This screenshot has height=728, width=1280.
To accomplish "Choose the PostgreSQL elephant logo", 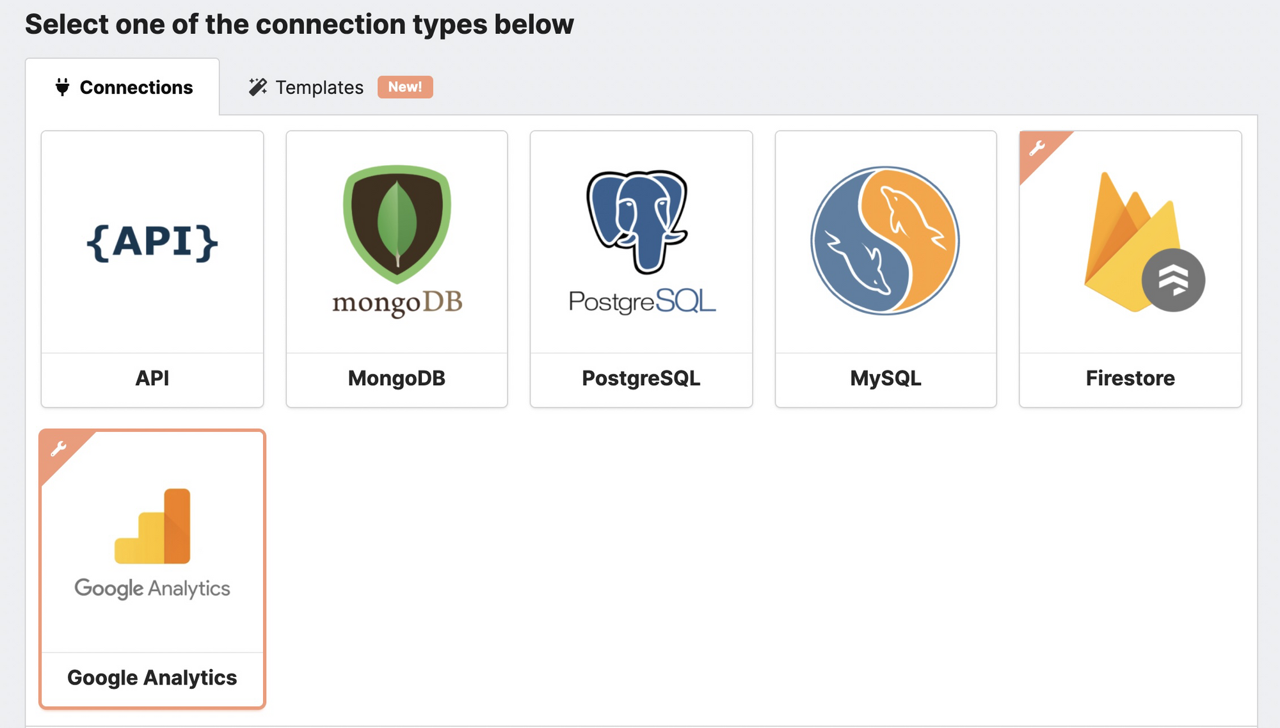I will 637,221.
